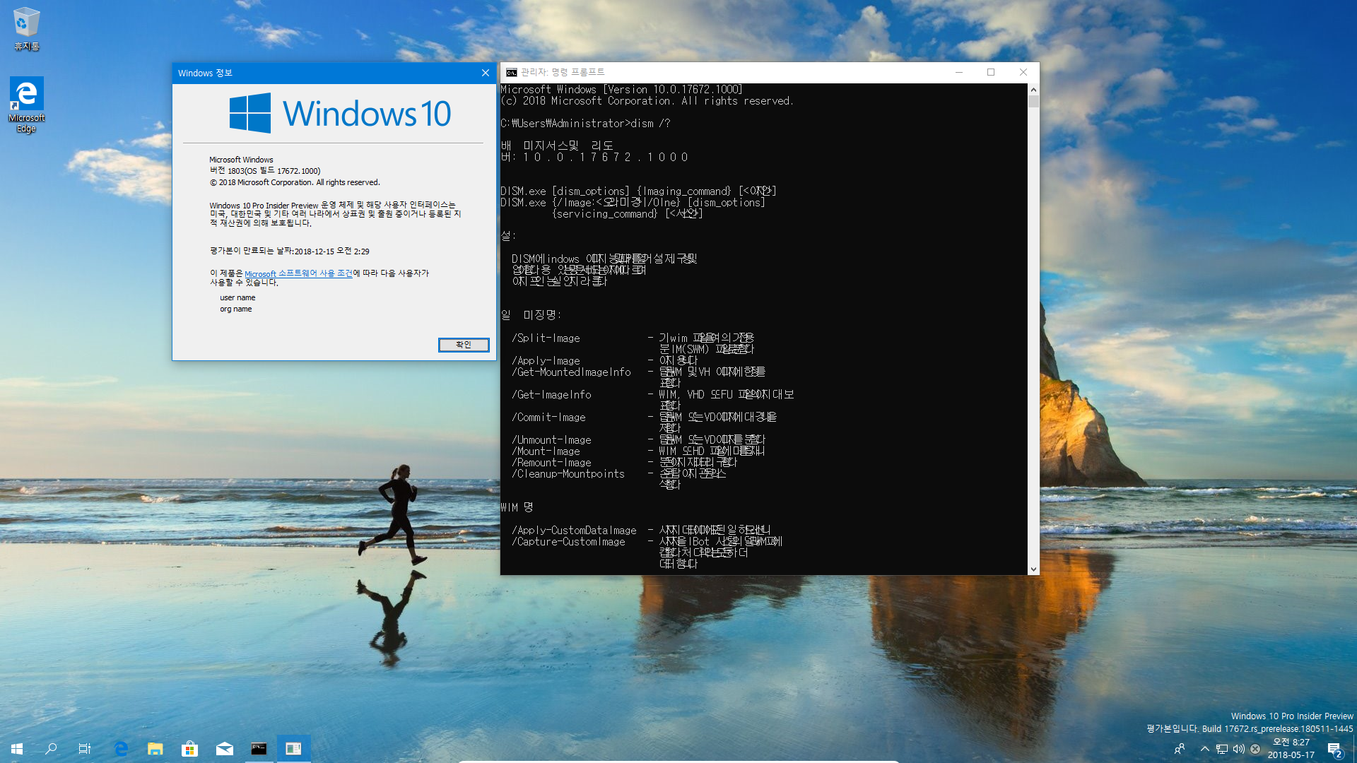The image size is (1357, 763).
Task: Open taskbar search magnifier
Action: [x=51, y=749]
